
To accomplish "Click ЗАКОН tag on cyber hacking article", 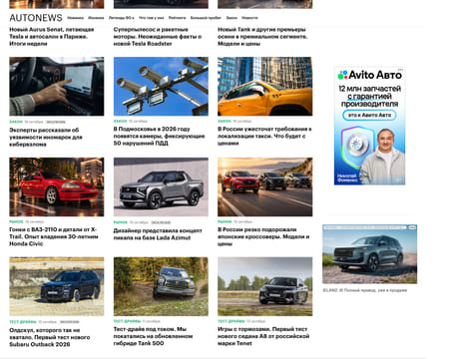I will pyautogui.click(x=16, y=122).
